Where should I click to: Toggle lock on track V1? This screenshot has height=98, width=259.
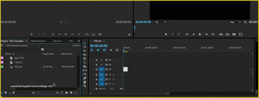(97, 69)
